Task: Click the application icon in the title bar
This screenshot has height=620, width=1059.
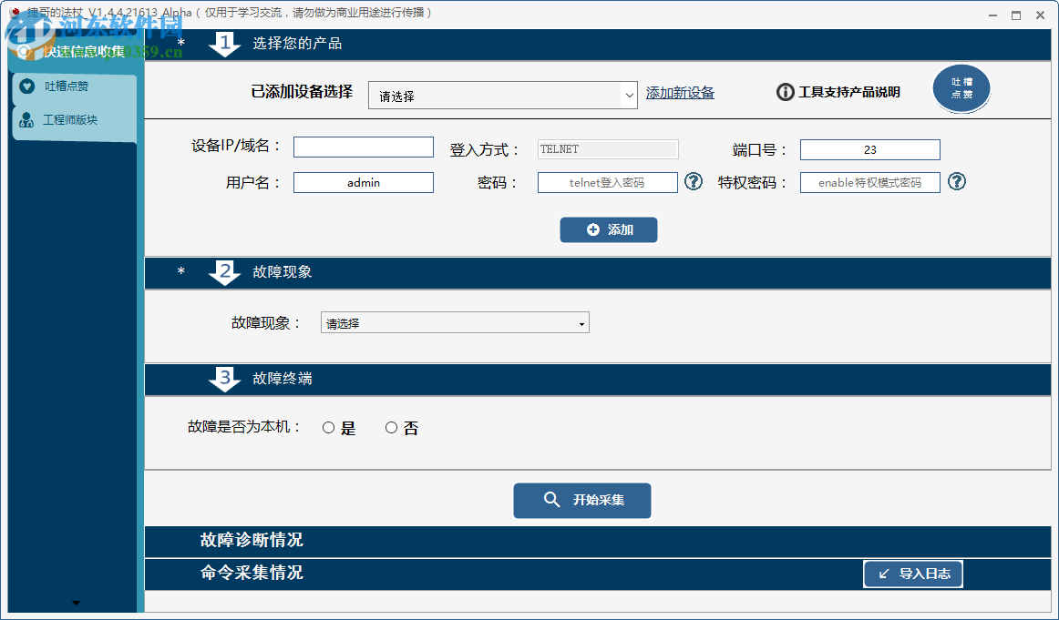Action: pos(12,13)
